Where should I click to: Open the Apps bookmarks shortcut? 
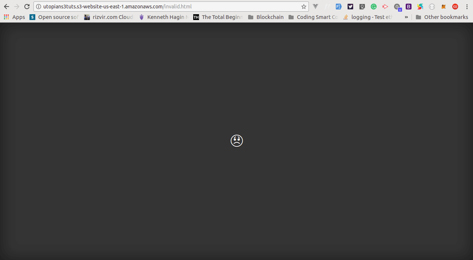point(15,17)
